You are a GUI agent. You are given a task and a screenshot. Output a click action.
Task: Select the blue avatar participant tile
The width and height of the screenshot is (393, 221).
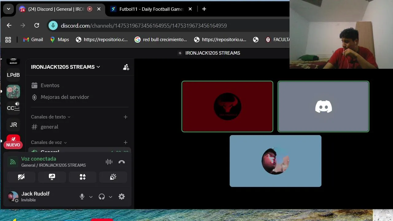[x=275, y=161]
